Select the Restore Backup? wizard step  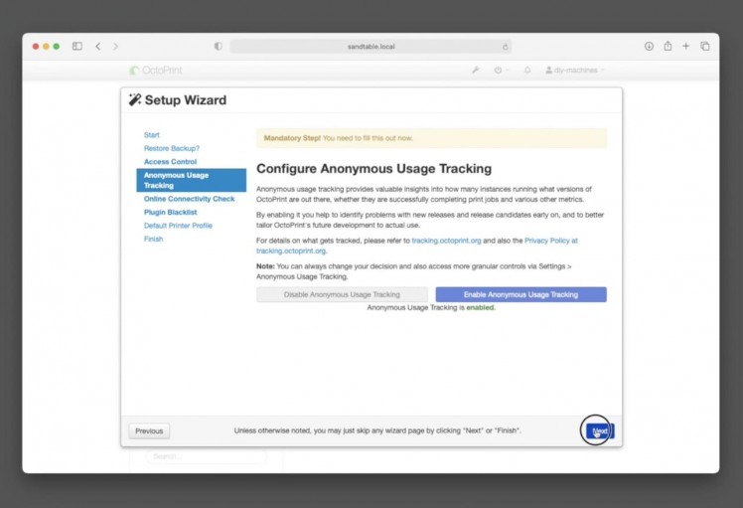click(172, 148)
